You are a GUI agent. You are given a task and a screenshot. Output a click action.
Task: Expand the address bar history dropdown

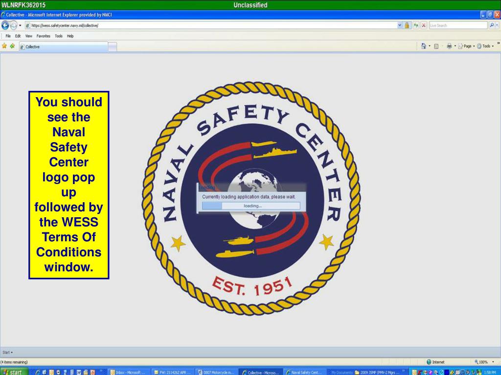pyautogui.click(x=400, y=25)
